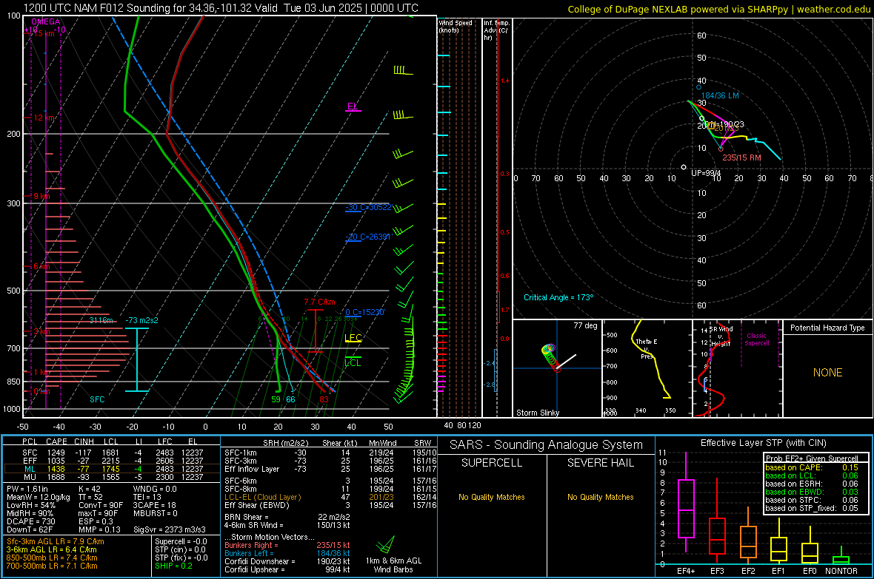Select the MU parcel row
This screenshot has height=579, width=874.
[113, 476]
